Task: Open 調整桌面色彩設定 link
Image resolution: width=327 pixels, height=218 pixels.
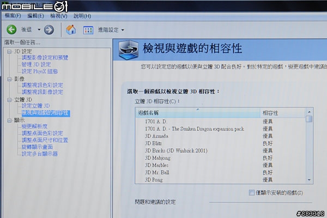Action: click(43, 133)
